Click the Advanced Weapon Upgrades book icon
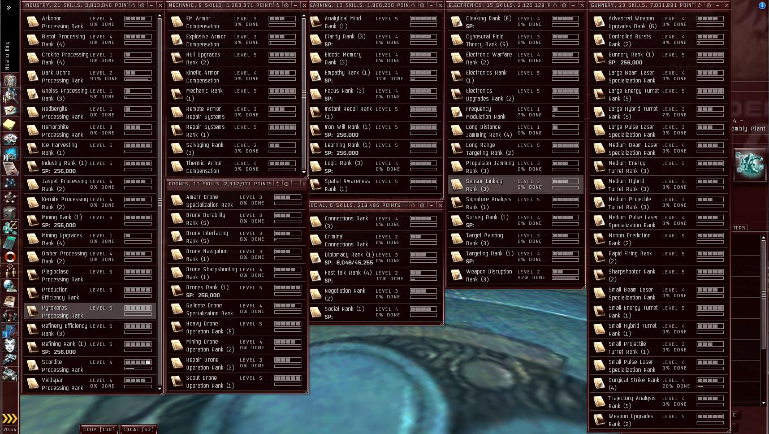This screenshot has height=434, width=769. (x=599, y=22)
